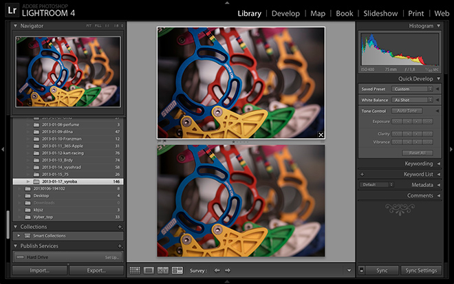Screen dimensions: 454x284
Task: Expand the Tone Control section triangle
Action: tap(437, 111)
